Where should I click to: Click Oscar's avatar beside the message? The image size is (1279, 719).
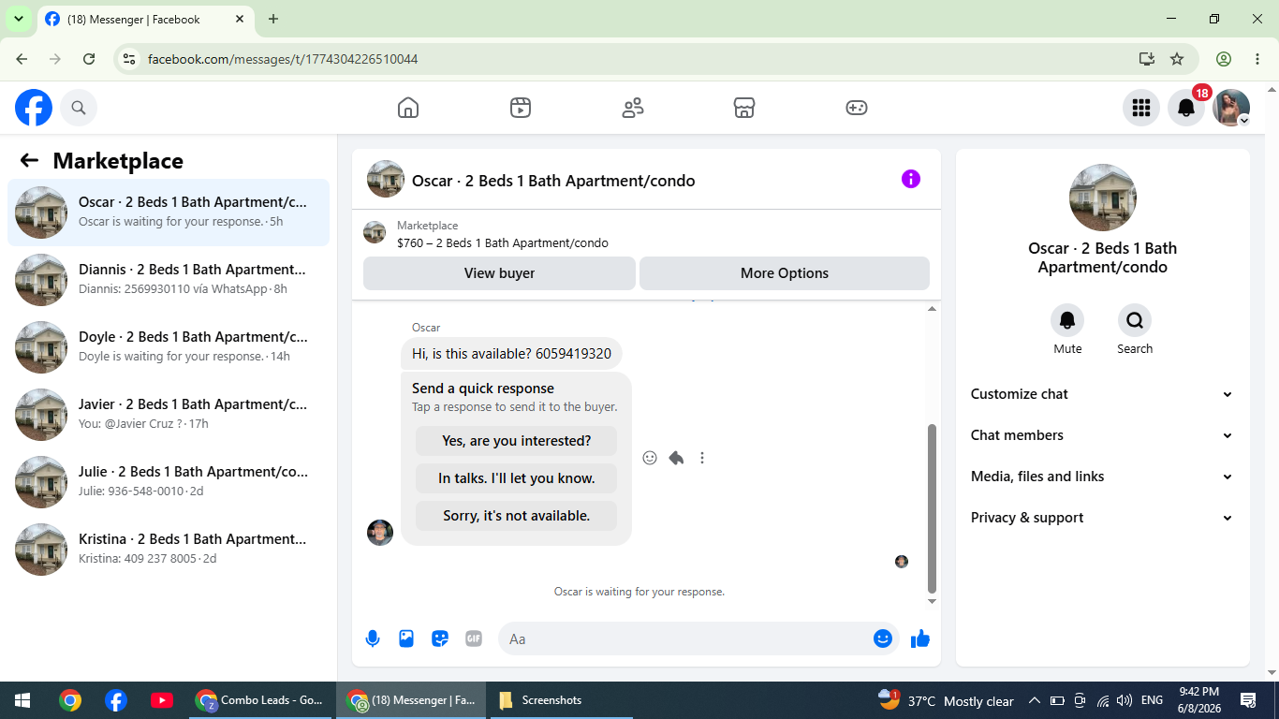pos(380,533)
